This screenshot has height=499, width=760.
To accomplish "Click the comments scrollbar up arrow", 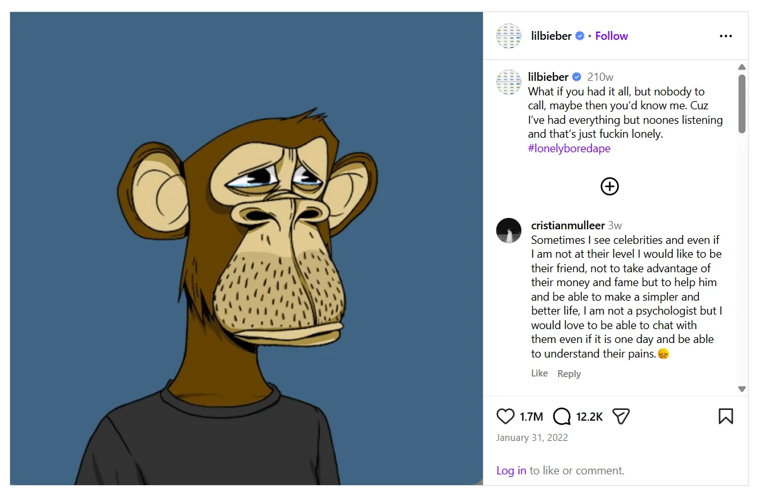I will tap(742, 67).
